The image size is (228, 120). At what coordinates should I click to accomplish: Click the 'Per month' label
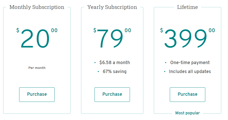(x=37, y=68)
